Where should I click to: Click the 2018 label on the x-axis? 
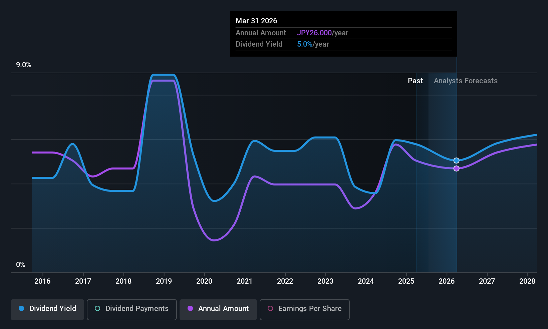point(123,281)
